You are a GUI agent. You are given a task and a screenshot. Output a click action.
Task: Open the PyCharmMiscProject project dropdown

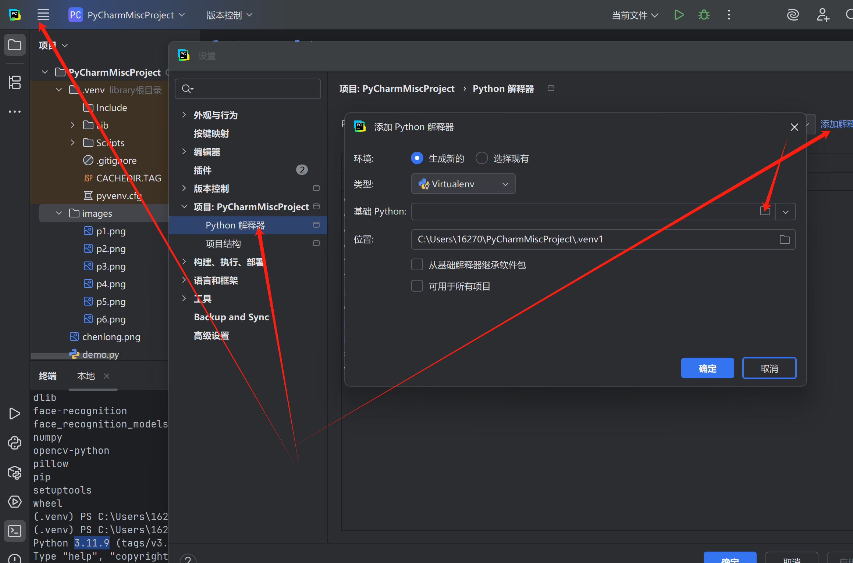pos(127,15)
